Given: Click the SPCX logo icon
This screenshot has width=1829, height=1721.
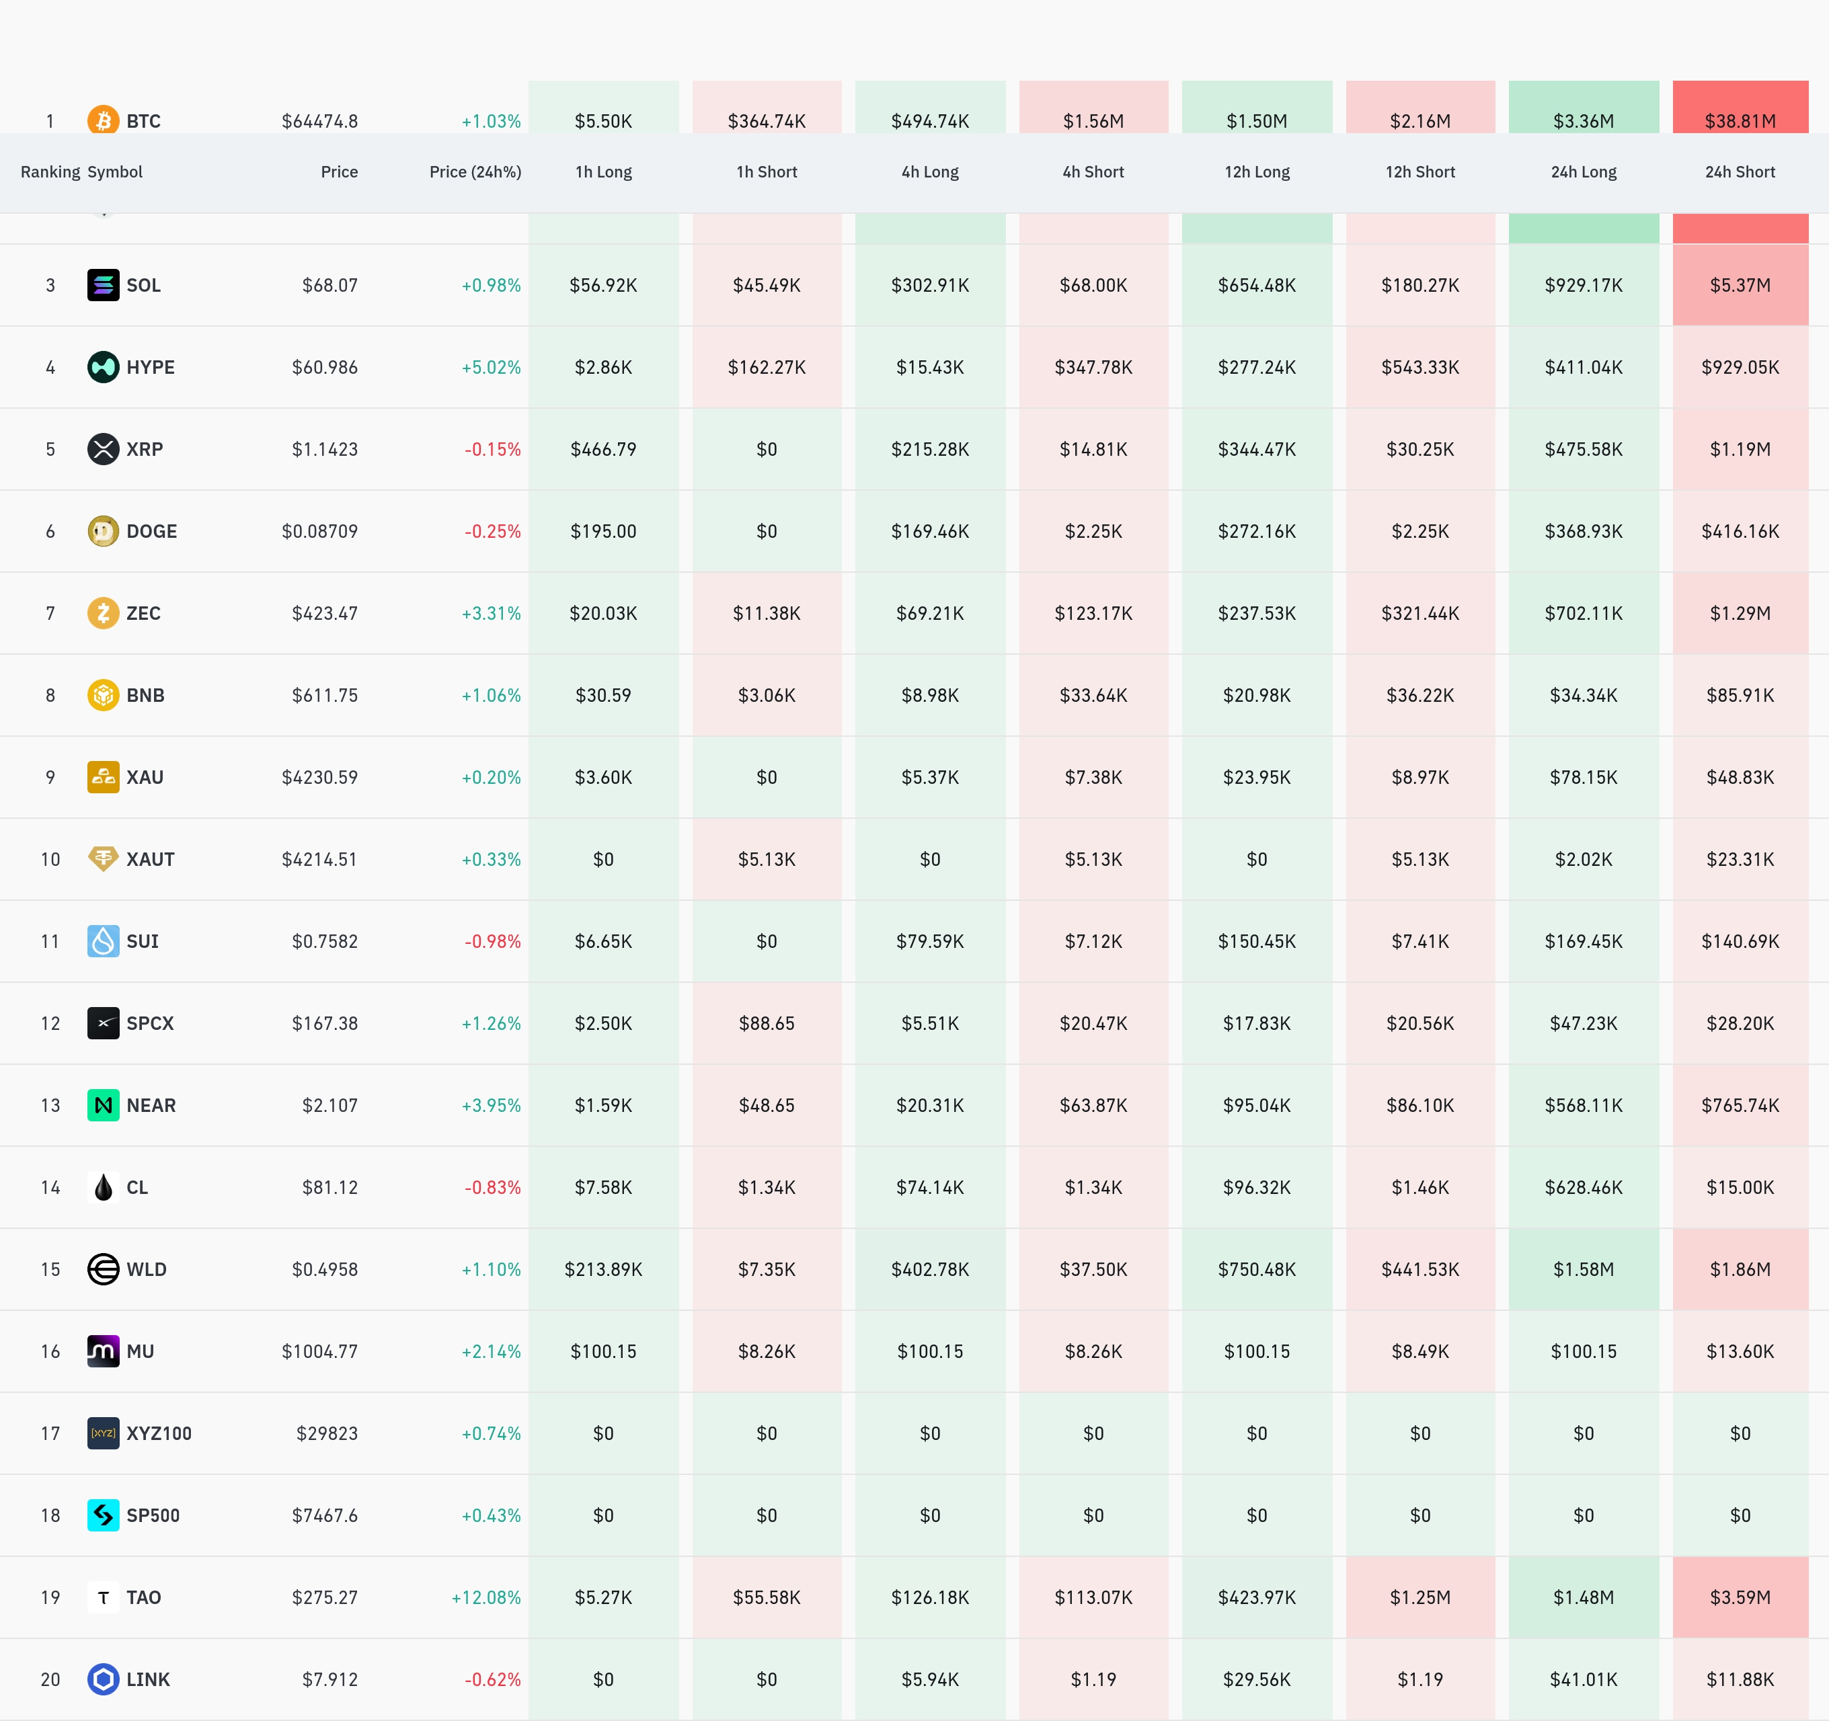Looking at the screenshot, I should (x=103, y=1023).
